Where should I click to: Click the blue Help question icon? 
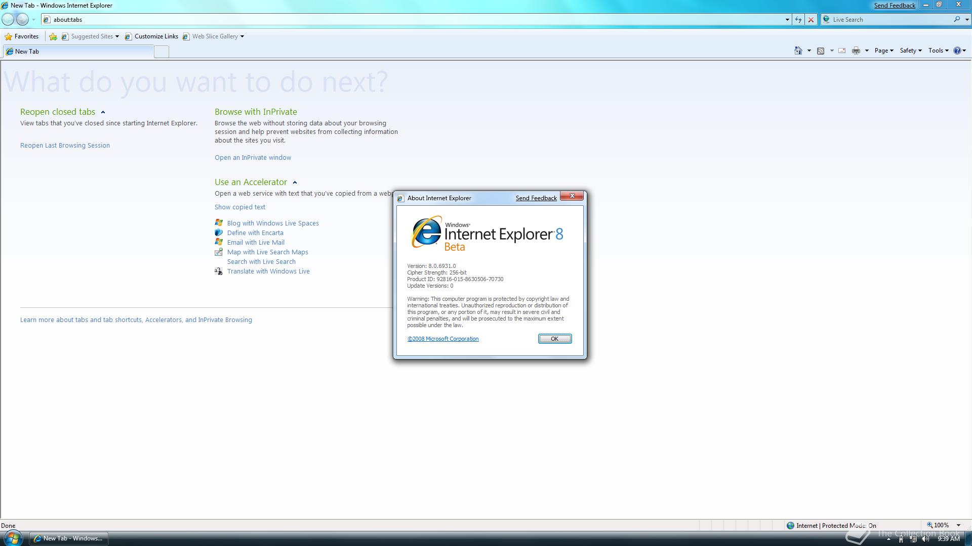click(957, 51)
